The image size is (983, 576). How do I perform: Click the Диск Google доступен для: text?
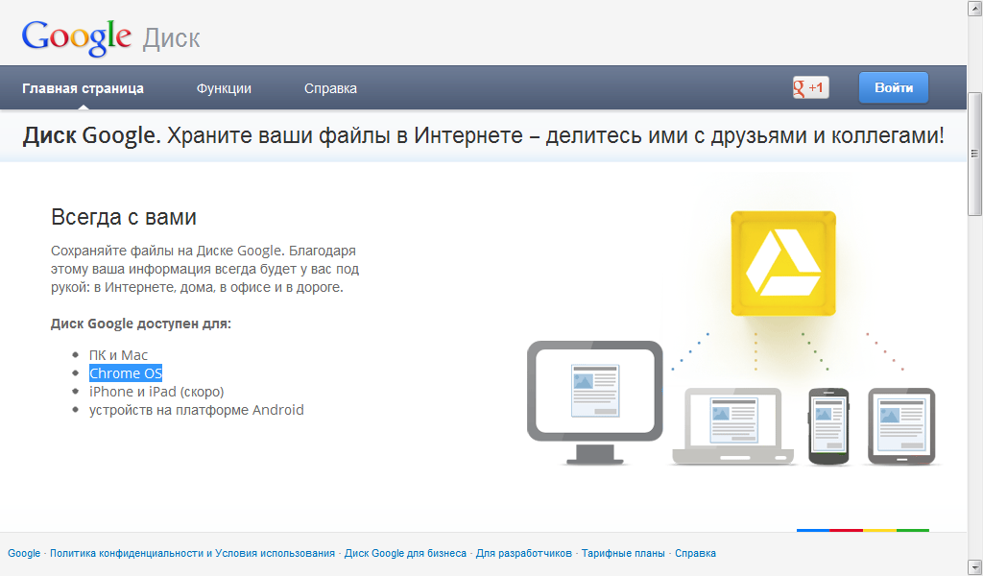coord(141,324)
